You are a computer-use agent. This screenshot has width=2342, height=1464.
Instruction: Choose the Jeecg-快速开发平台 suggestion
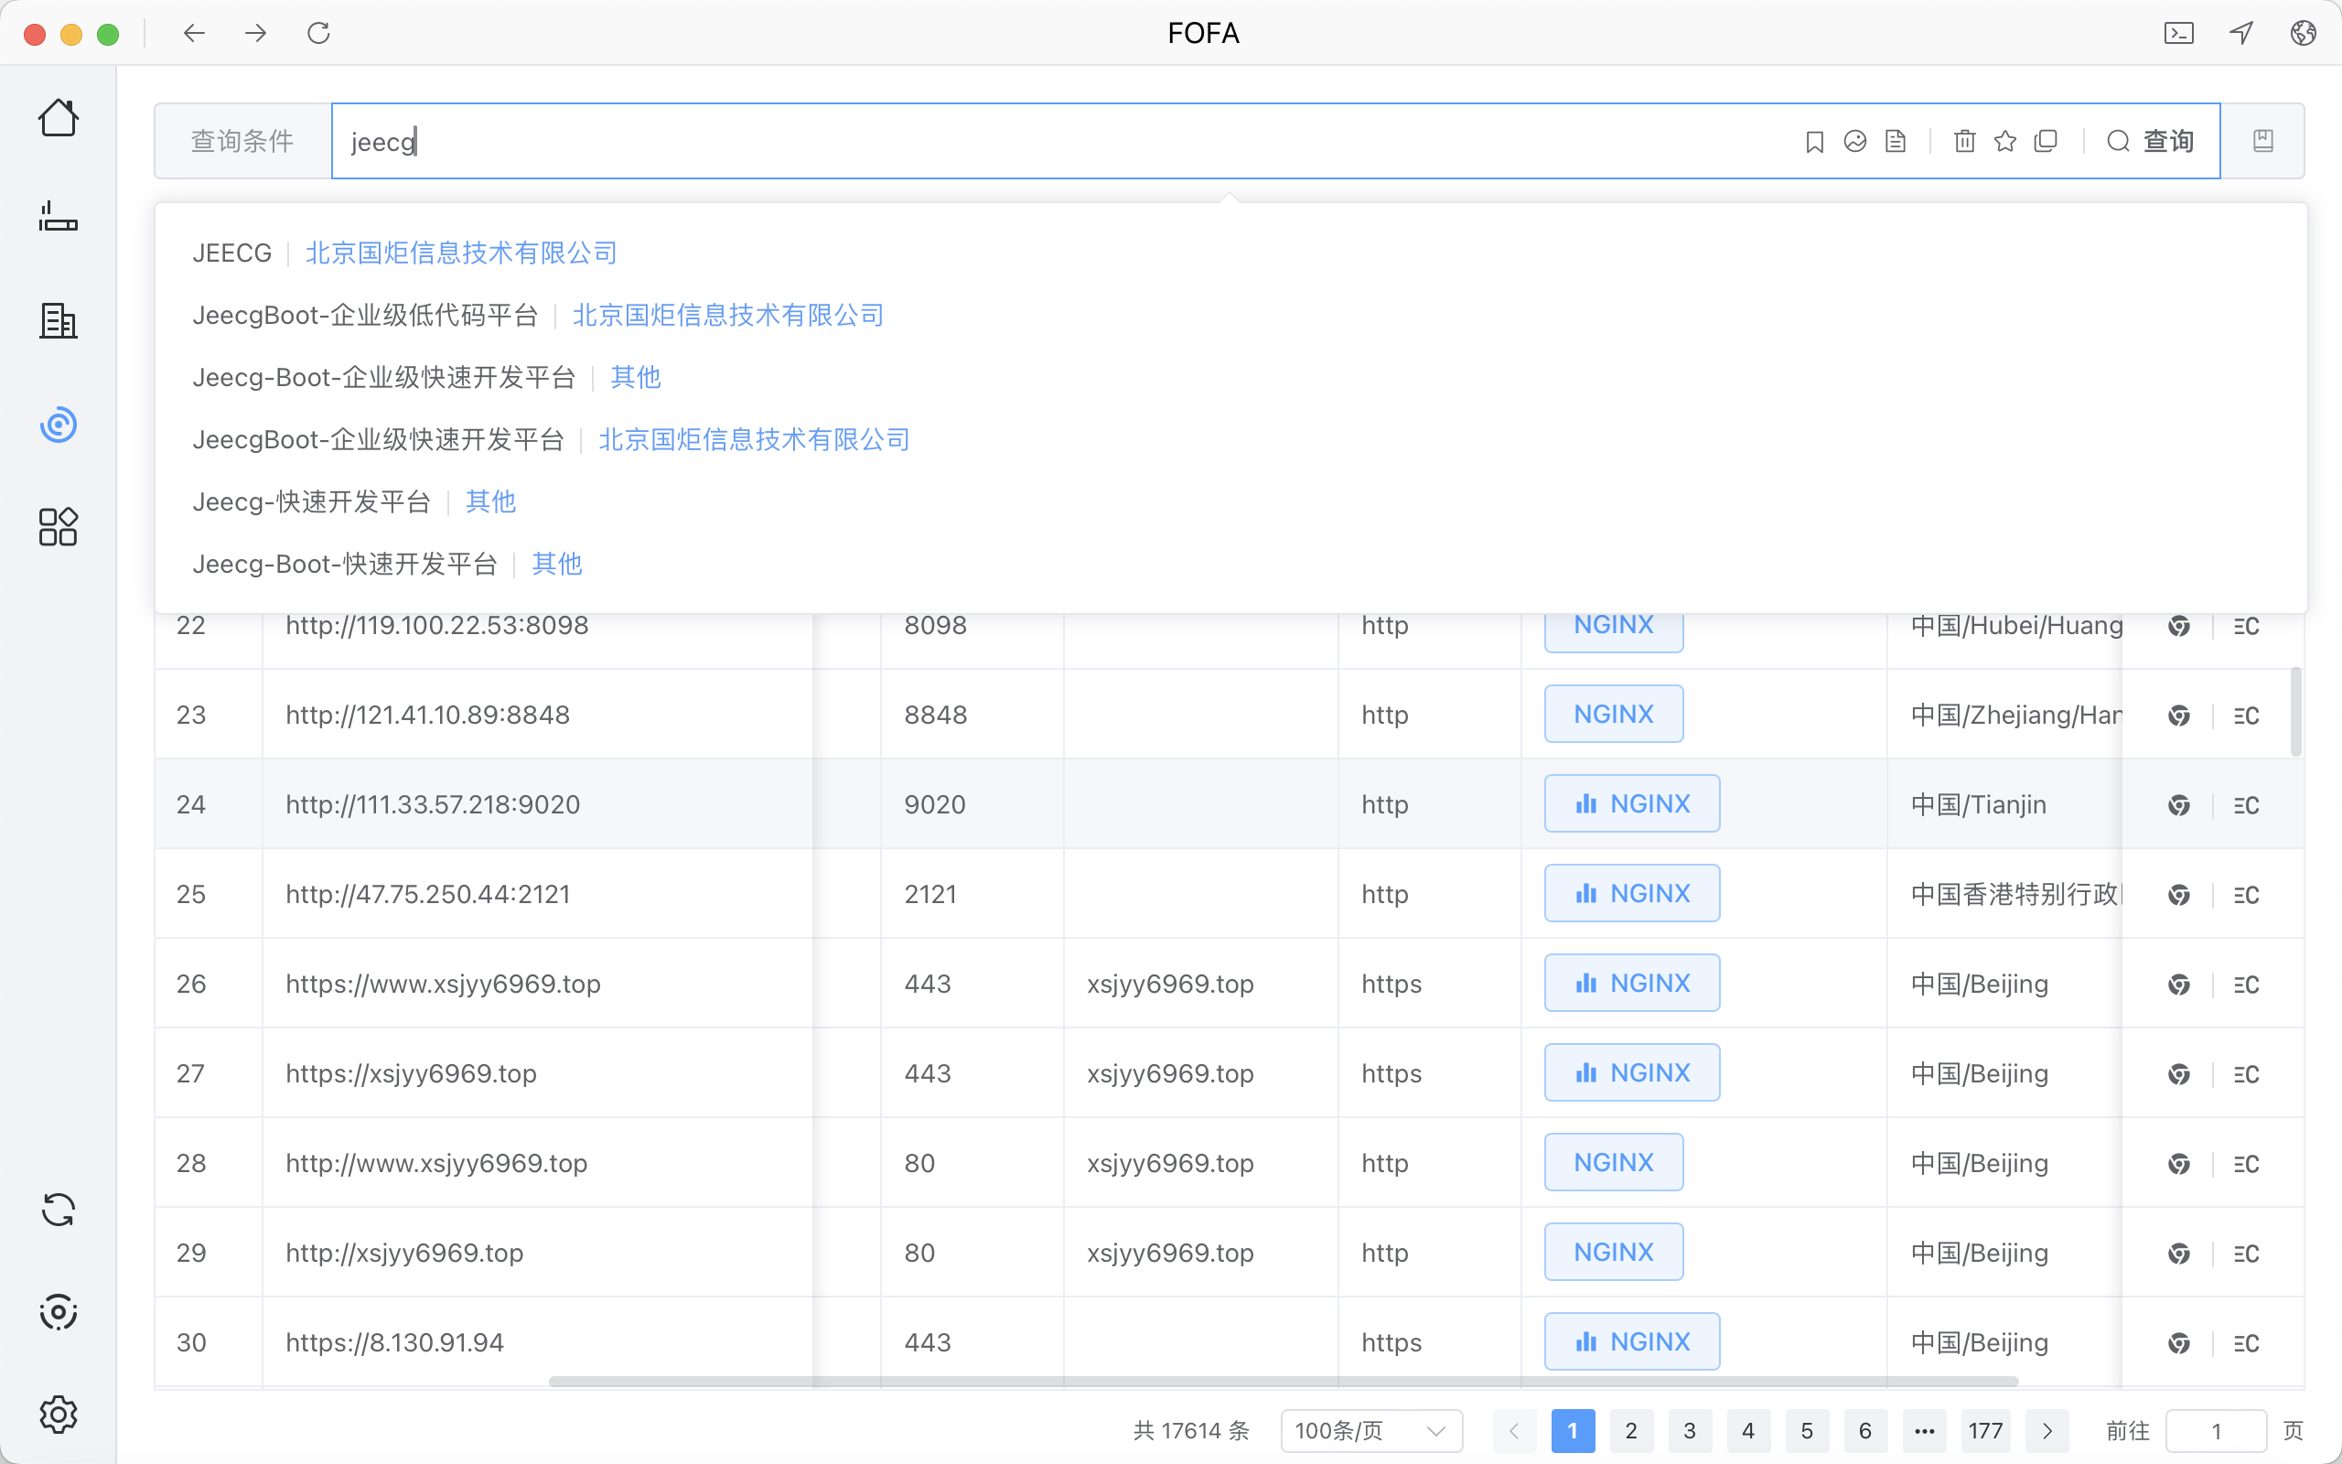pyautogui.click(x=311, y=501)
